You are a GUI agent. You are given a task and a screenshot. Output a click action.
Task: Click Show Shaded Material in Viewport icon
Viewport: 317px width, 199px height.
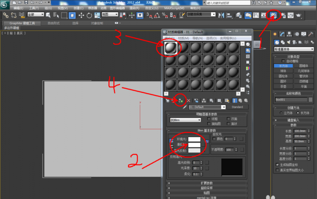pos(227,100)
